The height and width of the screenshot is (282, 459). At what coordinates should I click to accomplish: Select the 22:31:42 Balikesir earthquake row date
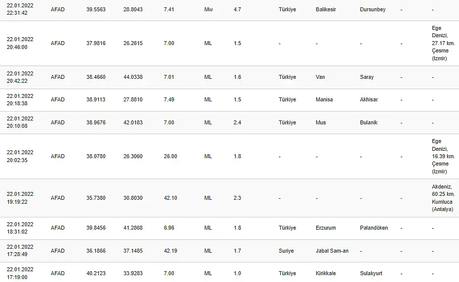point(20,9)
